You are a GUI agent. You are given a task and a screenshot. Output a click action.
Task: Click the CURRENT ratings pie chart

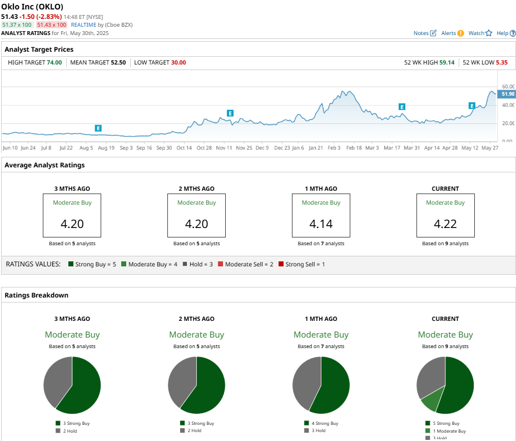445,385
